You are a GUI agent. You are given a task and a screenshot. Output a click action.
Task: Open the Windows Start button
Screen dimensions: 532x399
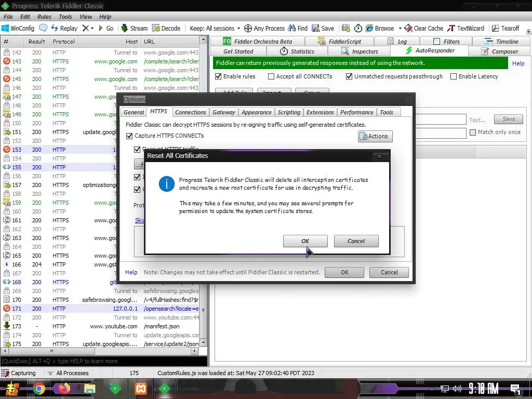[12, 389]
